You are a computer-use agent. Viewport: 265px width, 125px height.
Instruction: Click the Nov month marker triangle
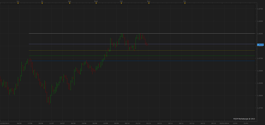click(x=149, y=3)
